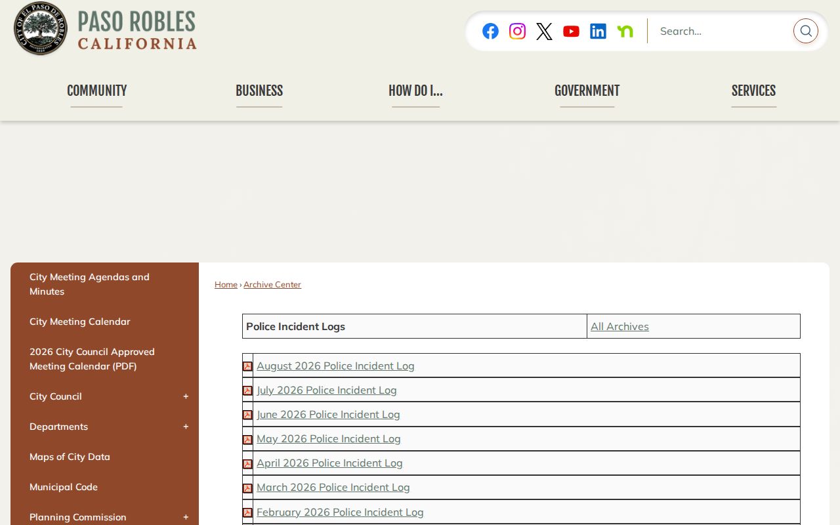Open February 2026 Police Incident Log

(x=340, y=512)
